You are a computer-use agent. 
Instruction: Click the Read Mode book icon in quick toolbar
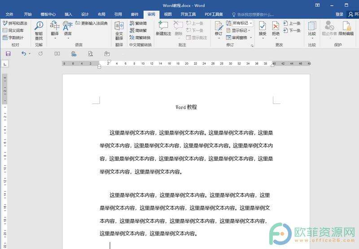tap(57, 54)
